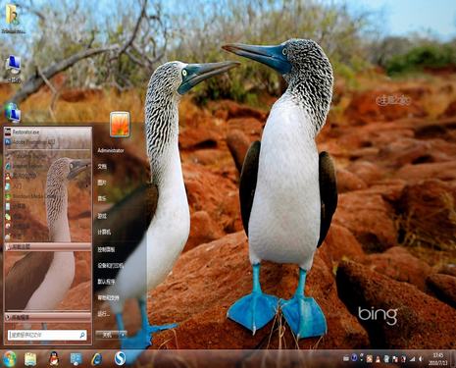Viewport: 456px width, 368px height.
Task: Open the volume speaker tray icon
Action: point(421,359)
